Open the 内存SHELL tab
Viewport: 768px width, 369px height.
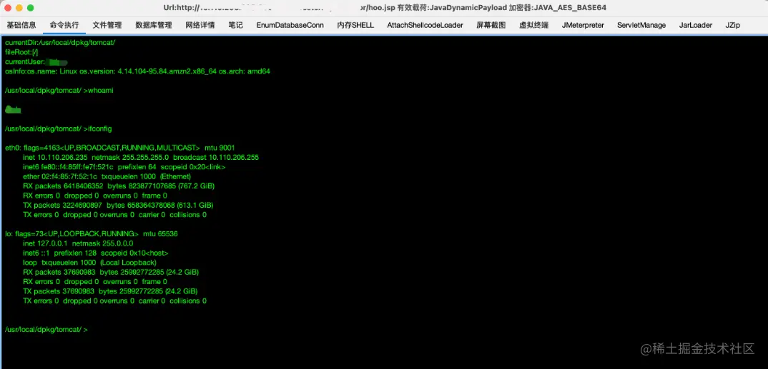coord(355,25)
